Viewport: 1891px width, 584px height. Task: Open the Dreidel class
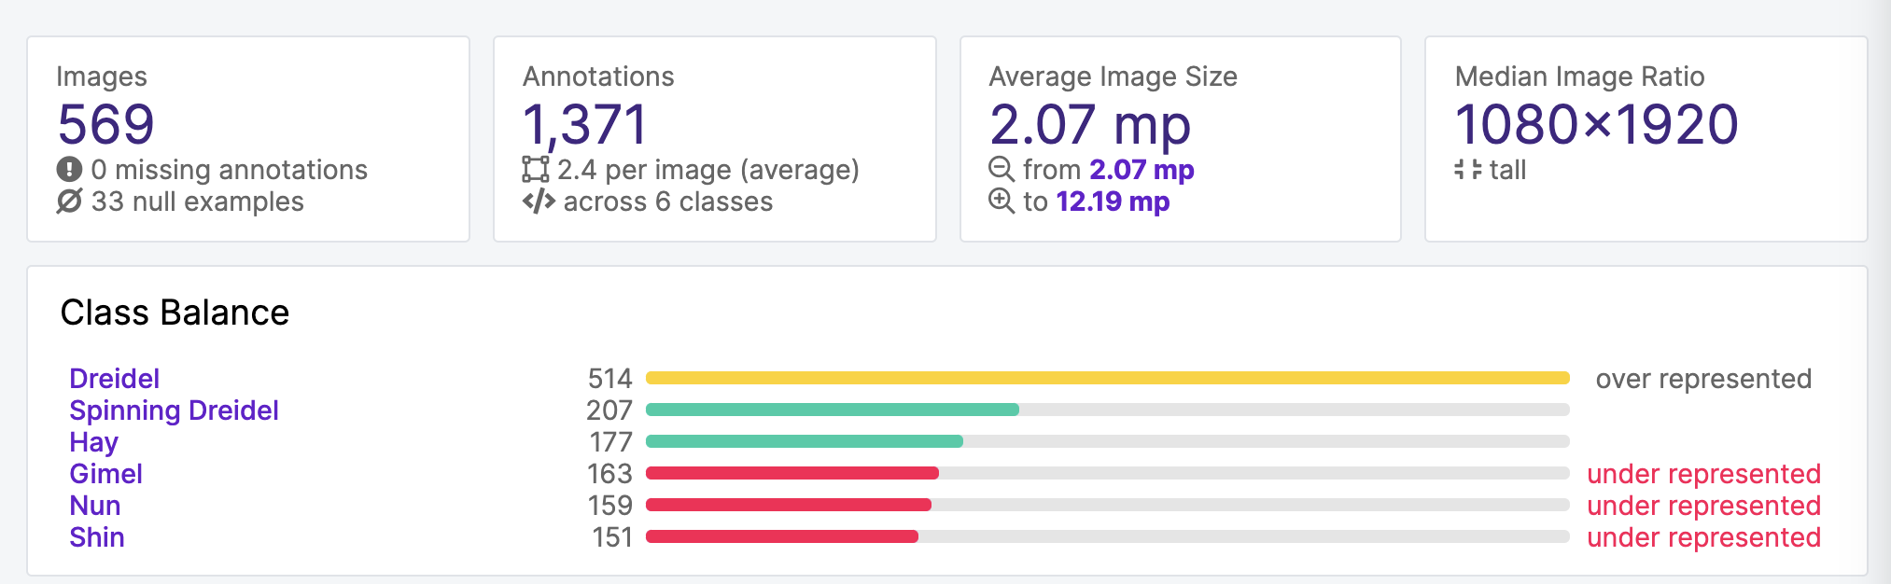tap(114, 379)
